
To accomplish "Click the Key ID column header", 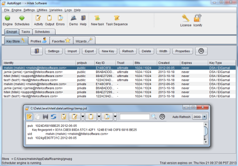I will [x=105, y=63].
